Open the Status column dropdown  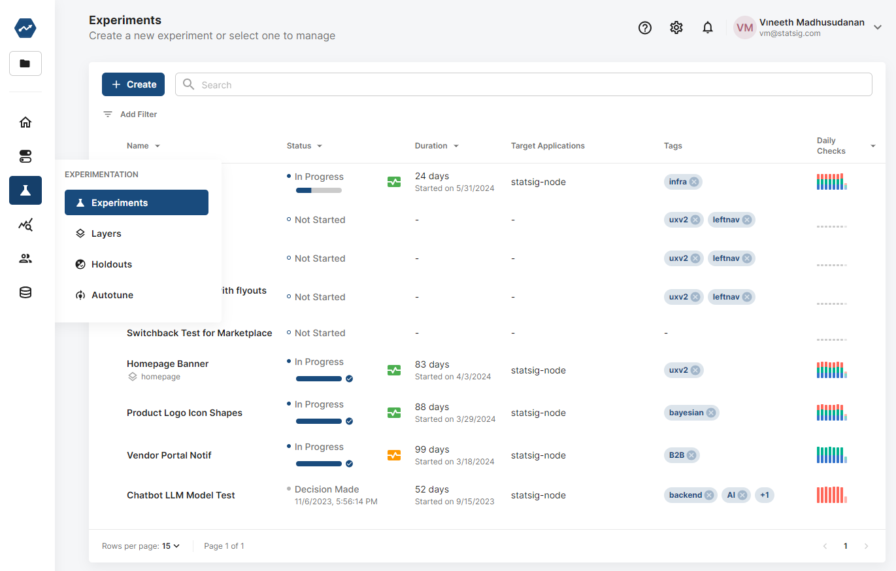pos(320,146)
